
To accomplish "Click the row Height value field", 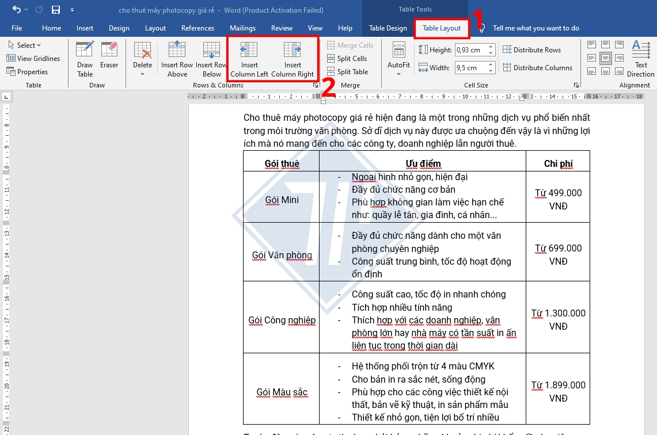I will (x=471, y=50).
